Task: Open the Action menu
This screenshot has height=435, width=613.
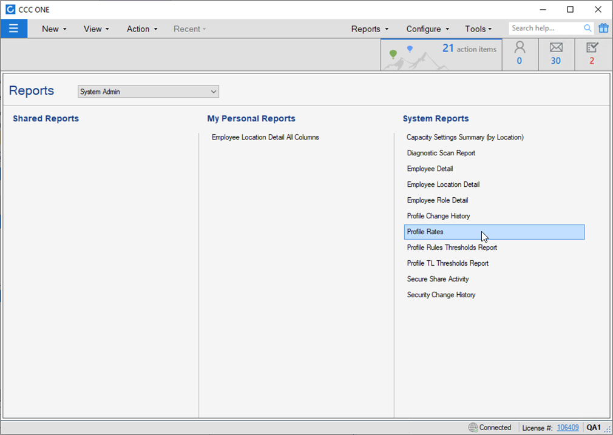Action: [x=142, y=29]
